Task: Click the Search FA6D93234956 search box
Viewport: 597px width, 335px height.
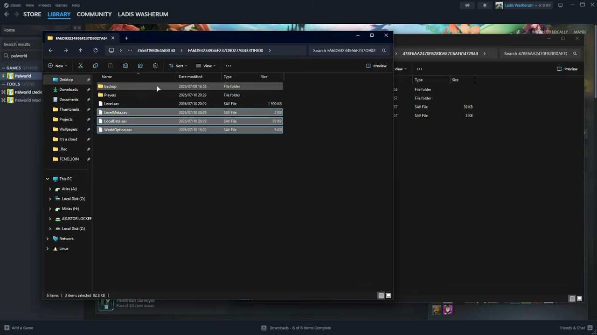Action: tap(349, 50)
